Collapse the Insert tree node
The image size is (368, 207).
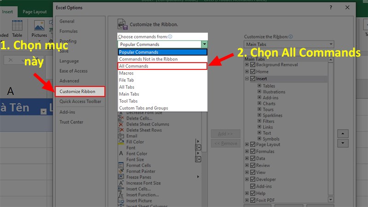pyautogui.click(x=247, y=78)
